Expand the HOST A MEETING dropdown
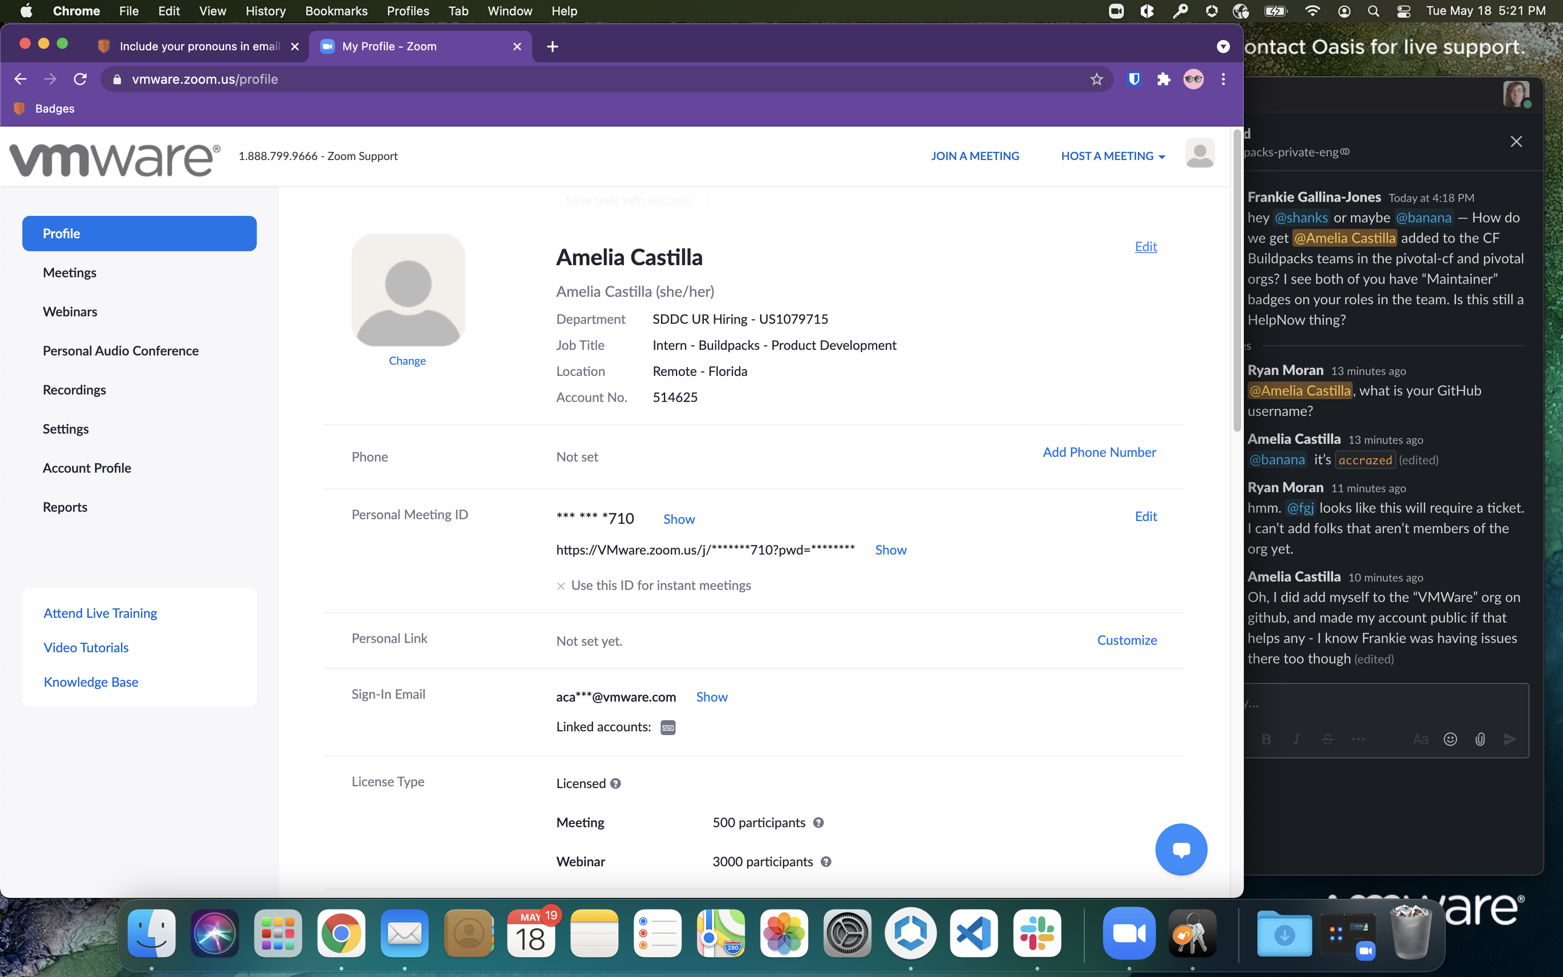The height and width of the screenshot is (977, 1563). tap(1113, 156)
